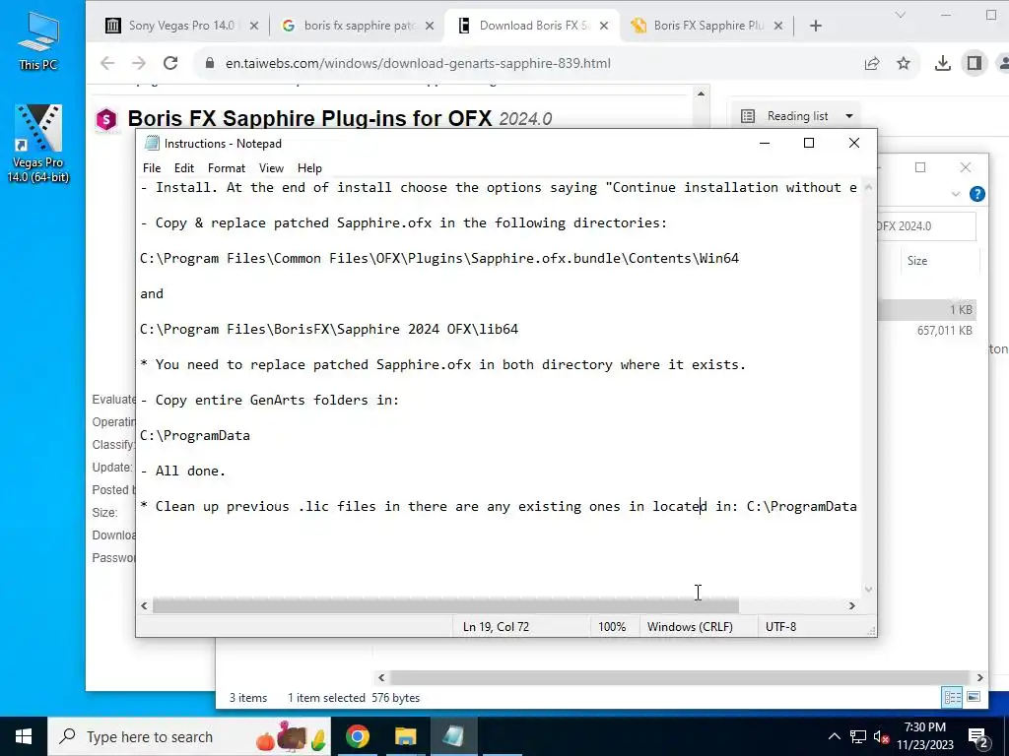The image size is (1009, 756).
Task: Open This PC desktop icon
Action: click(x=38, y=40)
